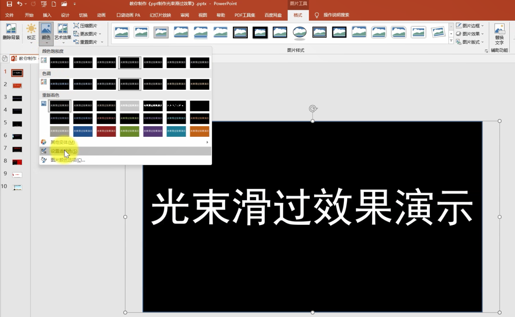This screenshot has height=317, width=515.
Task: Choose the light gray washout recolor swatch
Action: (130, 106)
